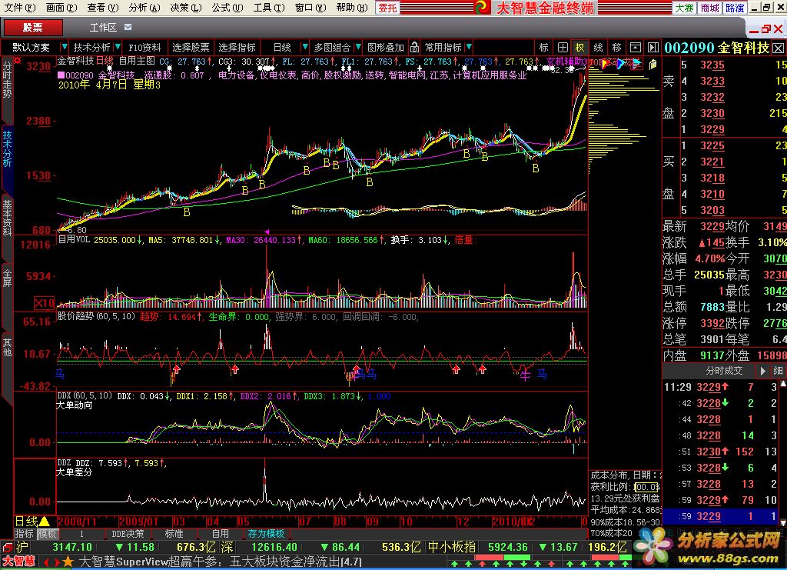Open the 公式(X) menu

coord(221,8)
